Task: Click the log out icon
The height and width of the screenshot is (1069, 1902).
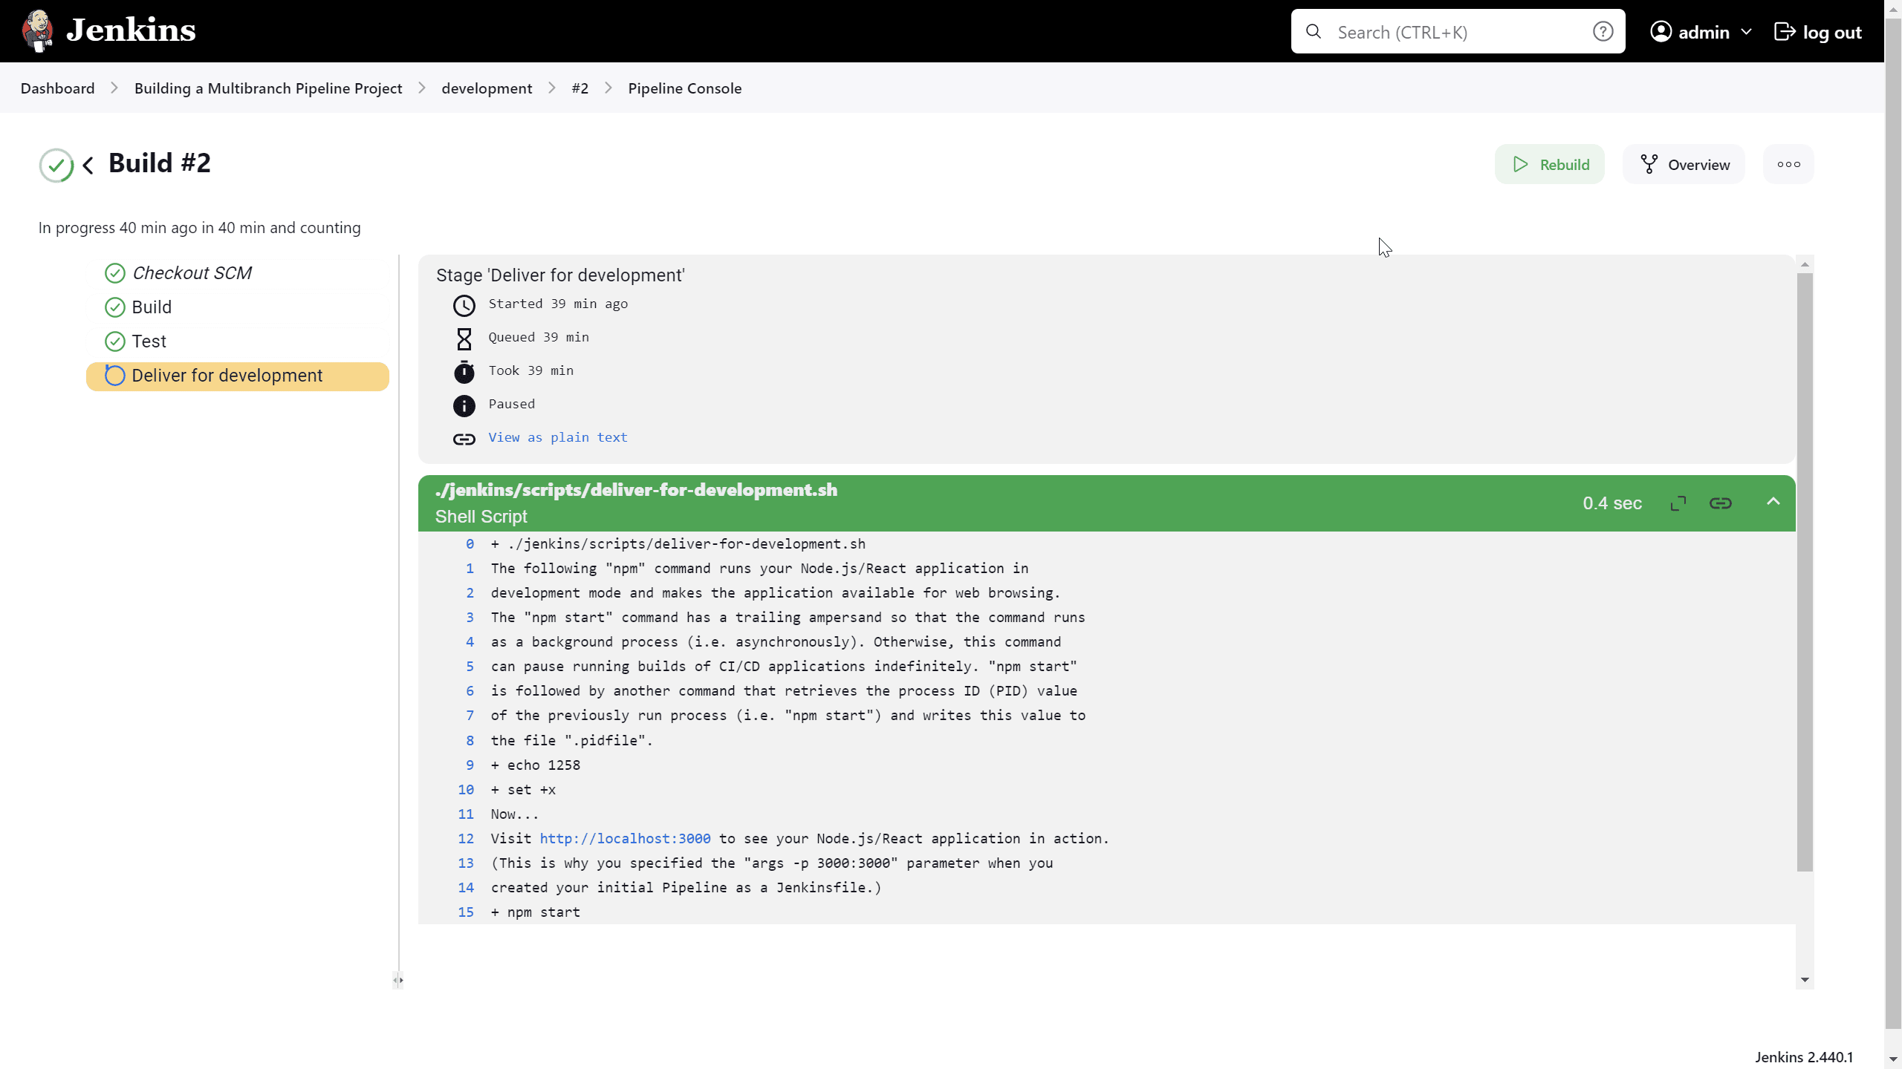Action: pos(1786,32)
